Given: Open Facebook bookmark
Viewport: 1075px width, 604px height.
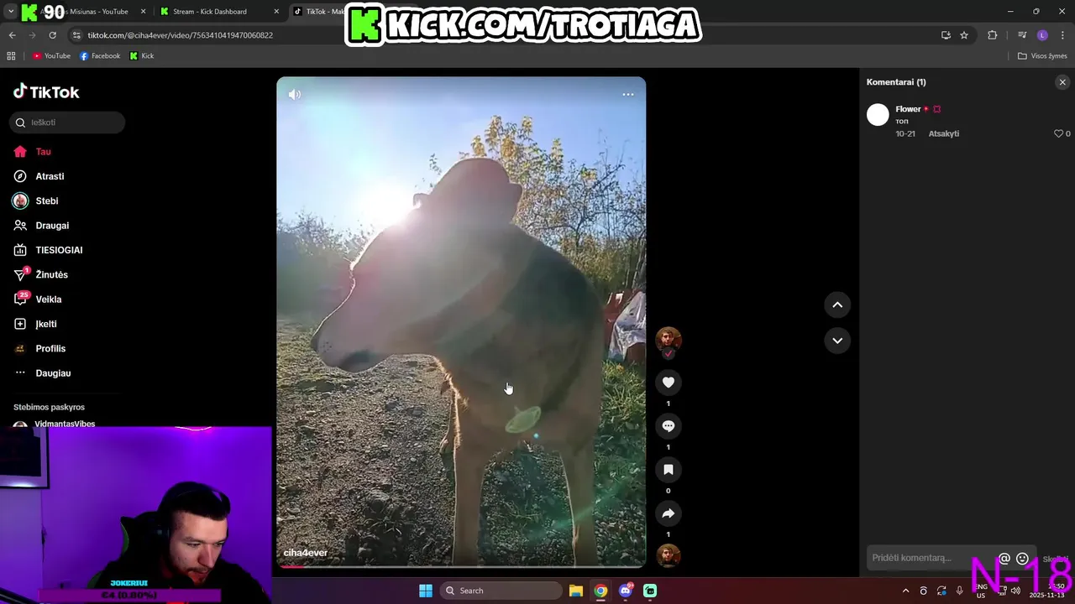Looking at the screenshot, I should [100, 56].
